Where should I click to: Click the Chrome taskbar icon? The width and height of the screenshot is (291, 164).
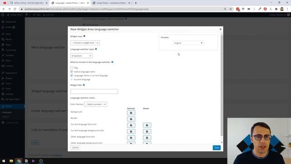[19, 161]
